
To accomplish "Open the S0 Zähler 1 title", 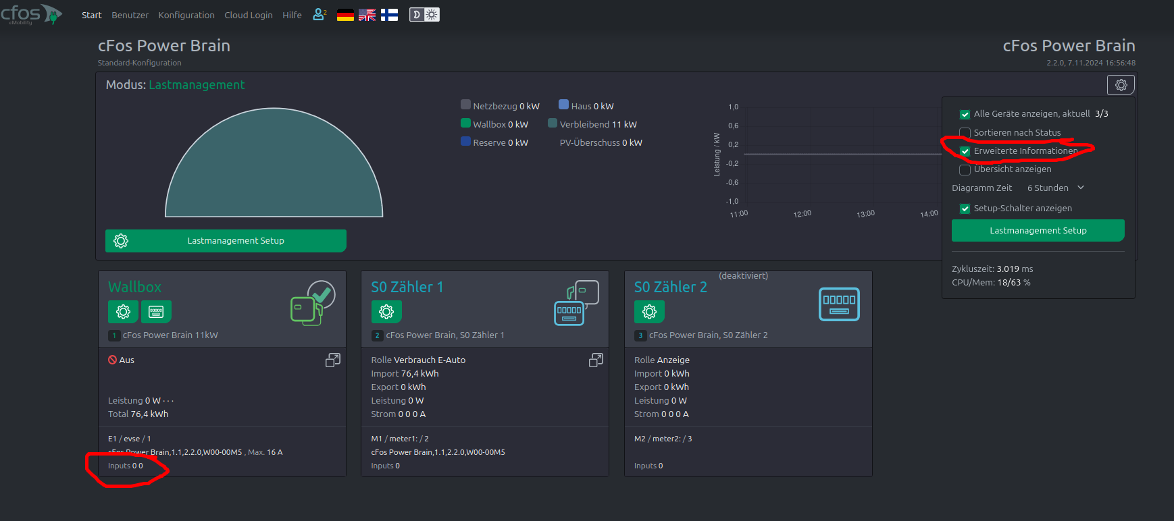I will pos(407,287).
